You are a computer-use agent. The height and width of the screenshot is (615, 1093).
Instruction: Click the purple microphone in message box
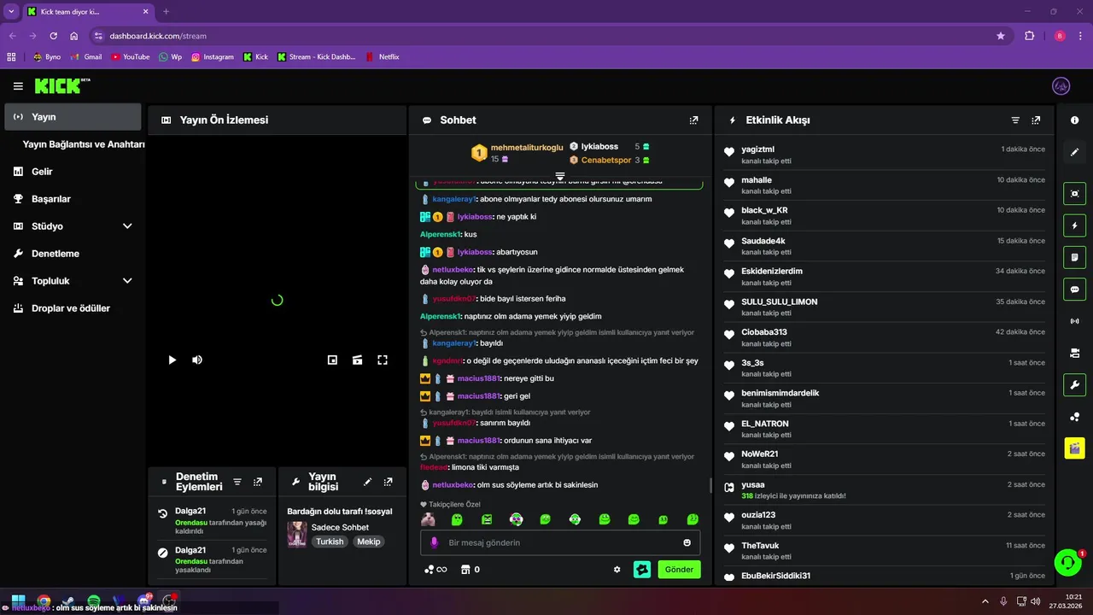434,542
